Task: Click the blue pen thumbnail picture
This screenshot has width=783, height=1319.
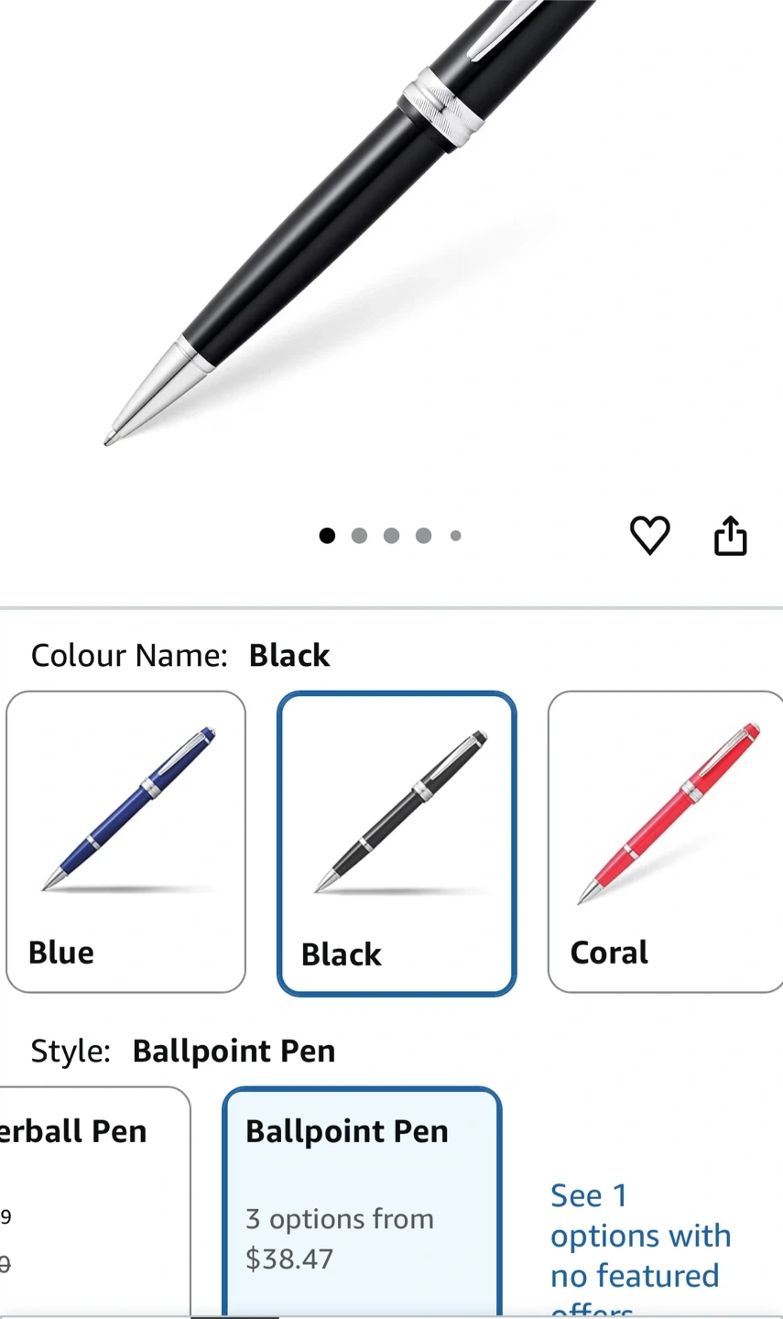Action: pos(128,809)
